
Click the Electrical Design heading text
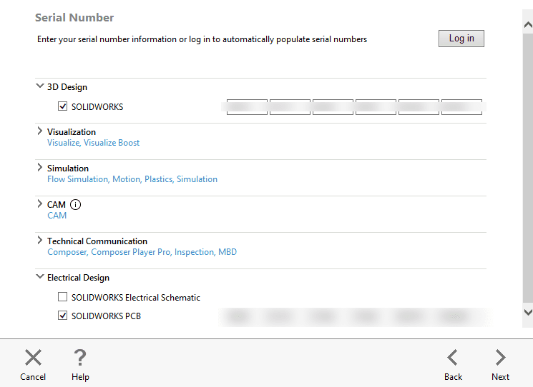click(78, 278)
